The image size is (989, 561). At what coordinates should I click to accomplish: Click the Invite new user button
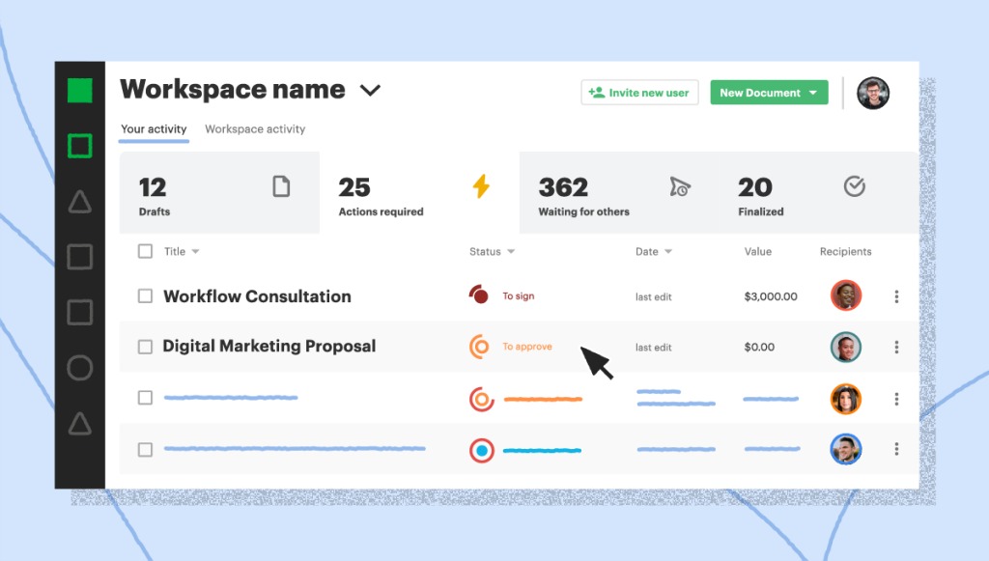(x=639, y=93)
